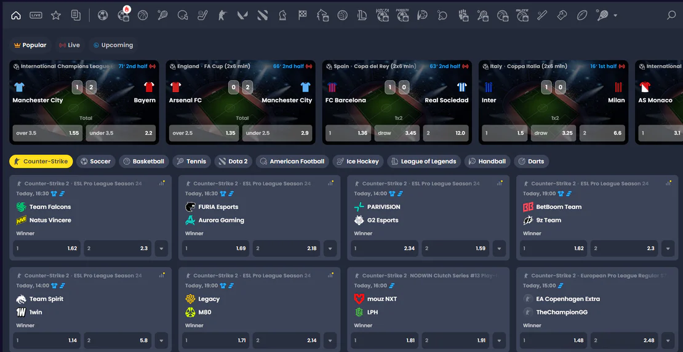
Task: Select the Valorant logo icon
Action: (x=242, y=15)
